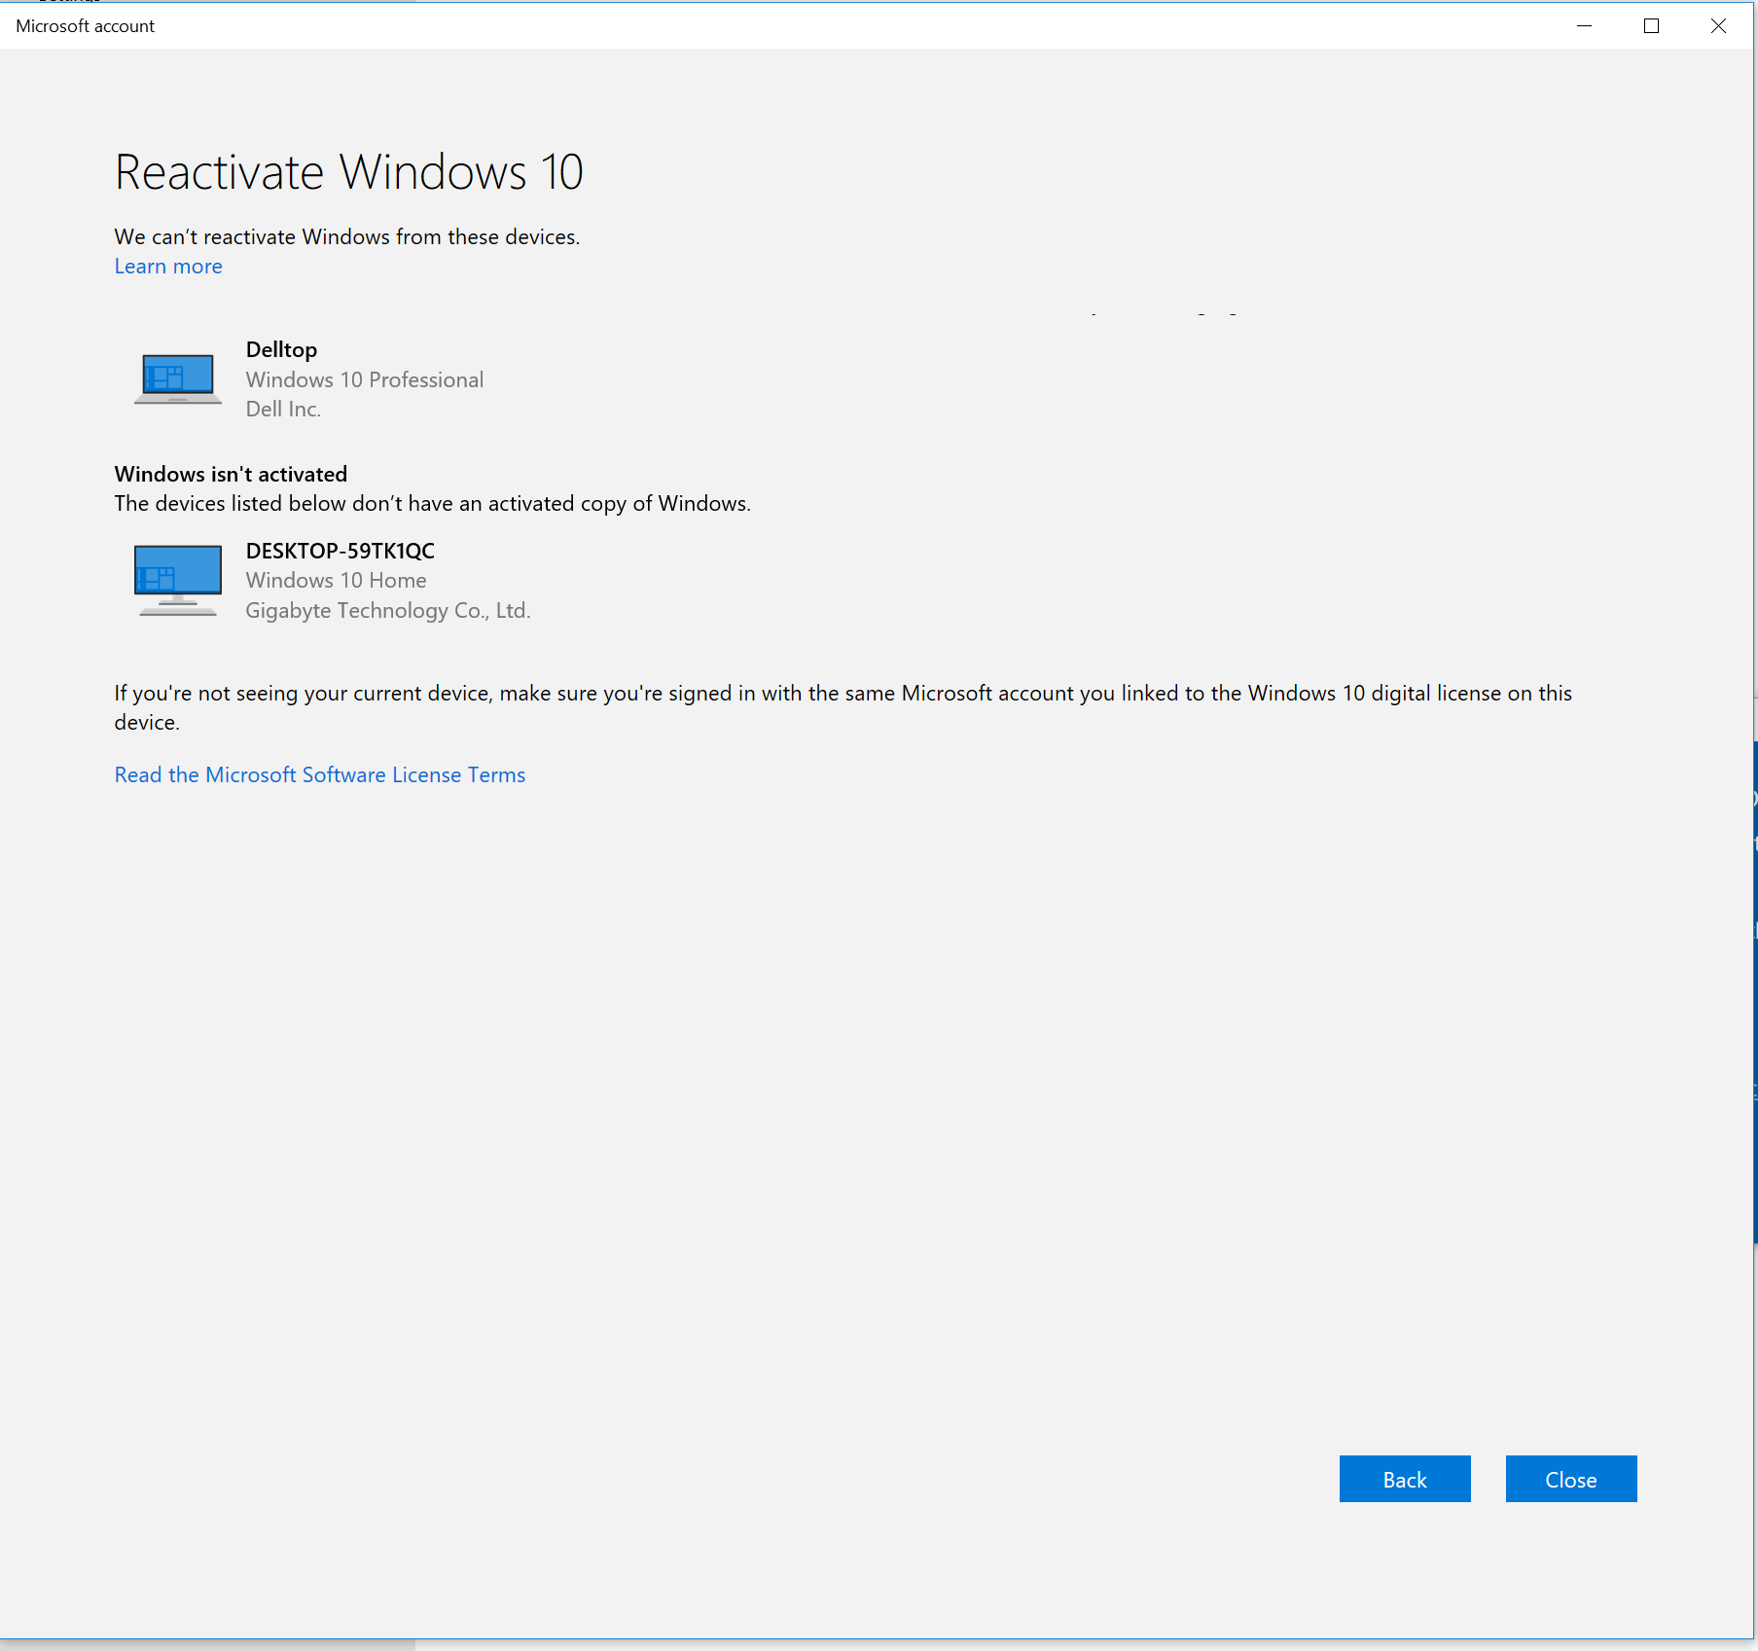Screen dimensions: 1758x1651
Task: Select the DESKTOP-59TK1QC monitor icon
Action: pos(178,580)
